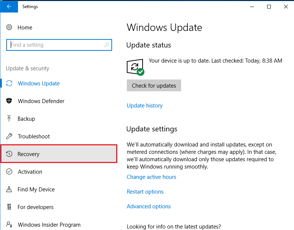Select Find My Device
294x230 pixels.
[x=36, y=190]
